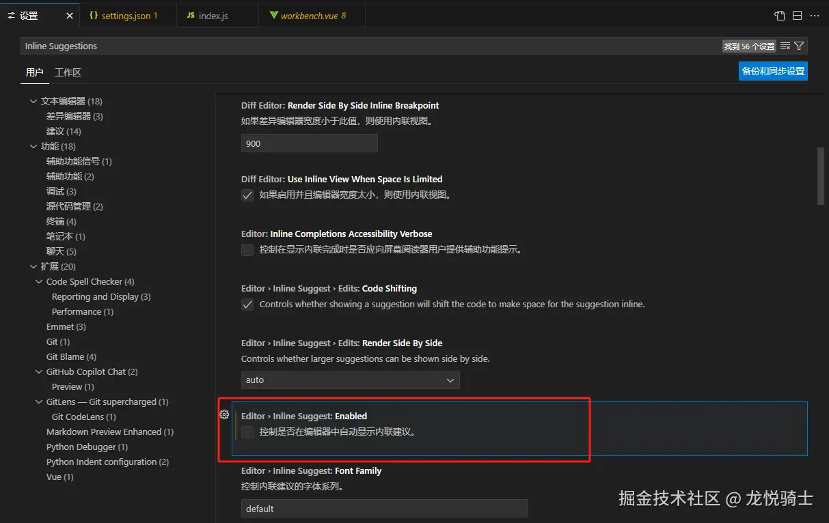Select Preview (1) under GitHub Copilot Chat
Image resolution: width=829 pixels, height=523 pixels.
73,386
